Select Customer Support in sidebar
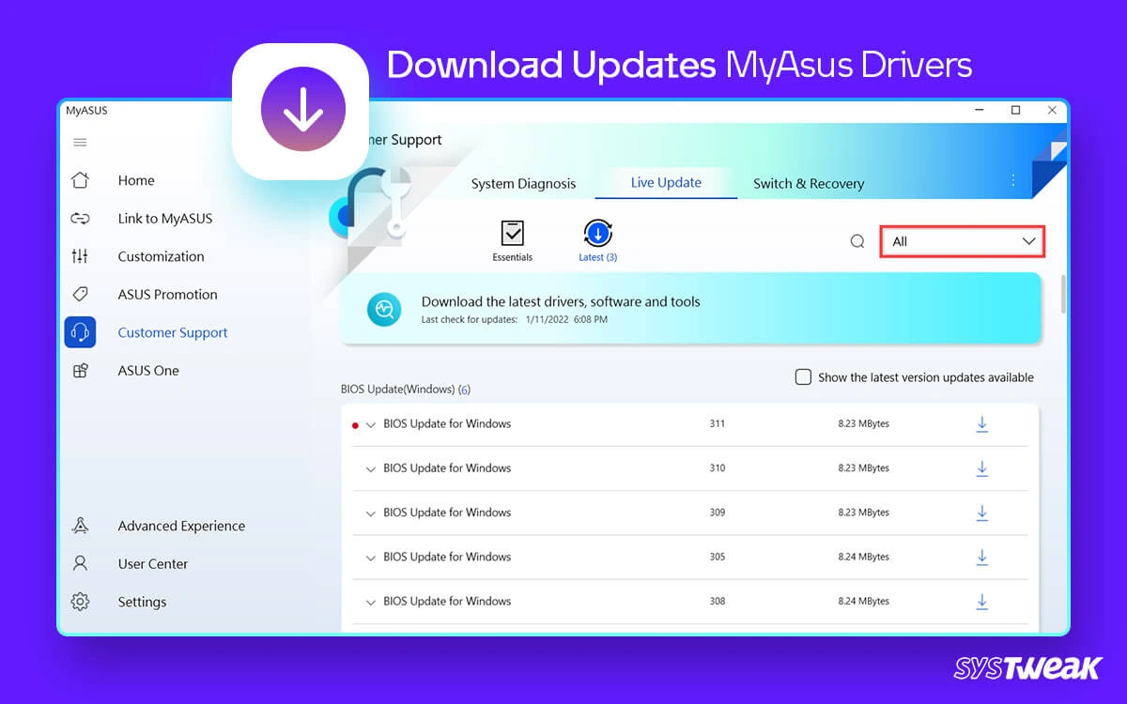This screenshot has width=1127, height=704. 173,332
